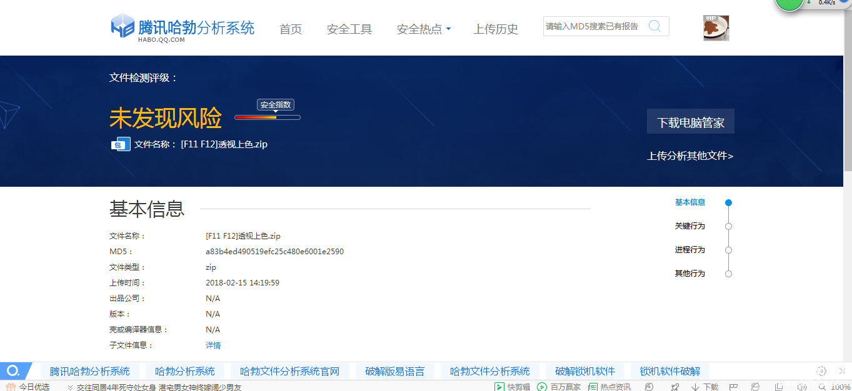The width and height of the screenshot is (852, 391).
Task: Click 上传分析其他文件 link
Action: pos(690,156)
